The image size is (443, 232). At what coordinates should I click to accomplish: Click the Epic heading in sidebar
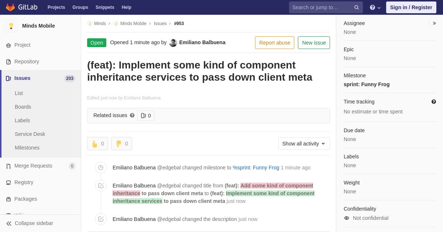click(348, 49)
